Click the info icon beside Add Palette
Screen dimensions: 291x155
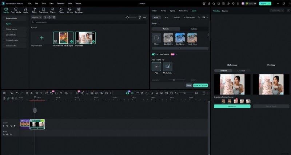click(163, 60)
